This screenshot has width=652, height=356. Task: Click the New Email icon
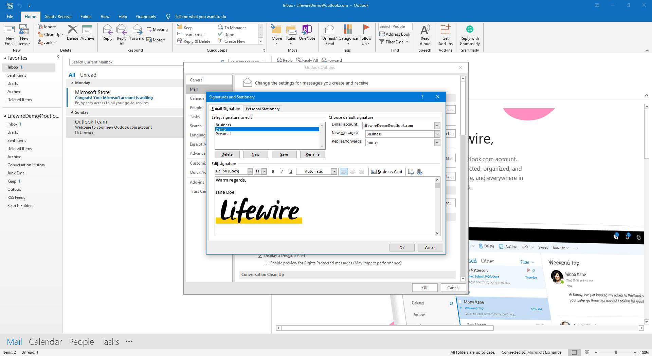(x=10, y=35)
